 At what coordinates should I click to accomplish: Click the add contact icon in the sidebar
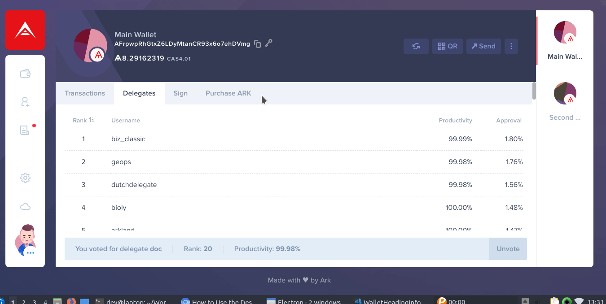click(25, 102)
